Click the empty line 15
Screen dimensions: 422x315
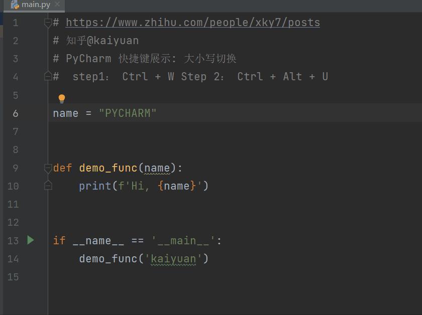point(234,277)
